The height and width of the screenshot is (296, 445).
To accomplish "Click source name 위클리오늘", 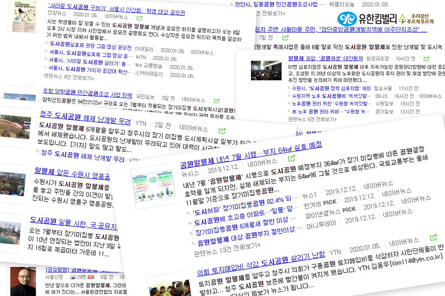I will click(342, 4).
